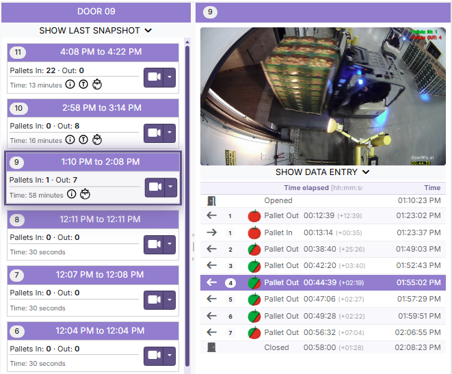The height and width of the screenshot is (374, 452).
Task: Open the video dropdown arrow for session 8
Action: [170, 245]
